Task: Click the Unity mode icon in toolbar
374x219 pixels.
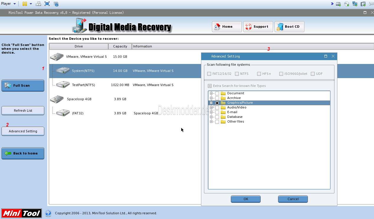Action: 56,4
